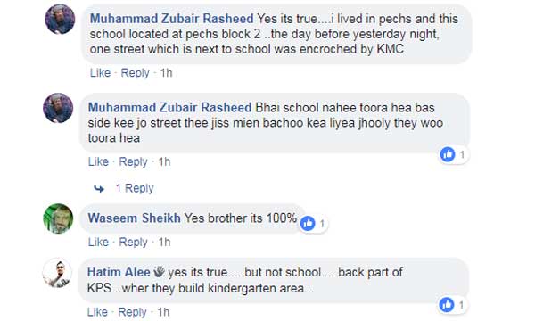This screenshot has height=321, width=535.
Task: Like the comment about pechs block 2
Action: [100, 73]
